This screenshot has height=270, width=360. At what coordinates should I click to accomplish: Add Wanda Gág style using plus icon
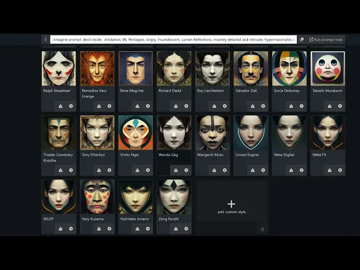pos(186,170)
